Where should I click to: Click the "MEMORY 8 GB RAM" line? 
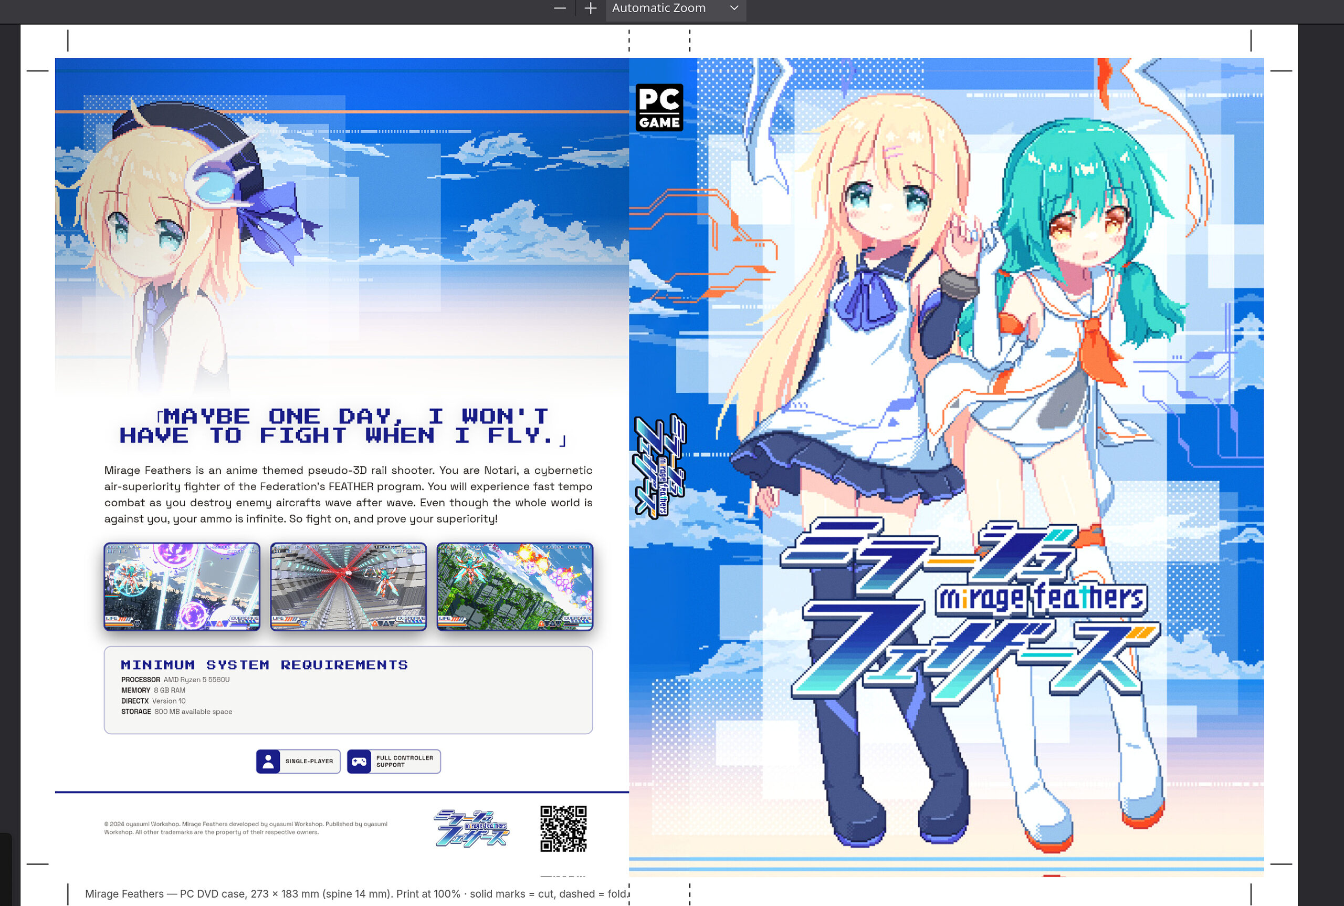(x=153, y=691)
